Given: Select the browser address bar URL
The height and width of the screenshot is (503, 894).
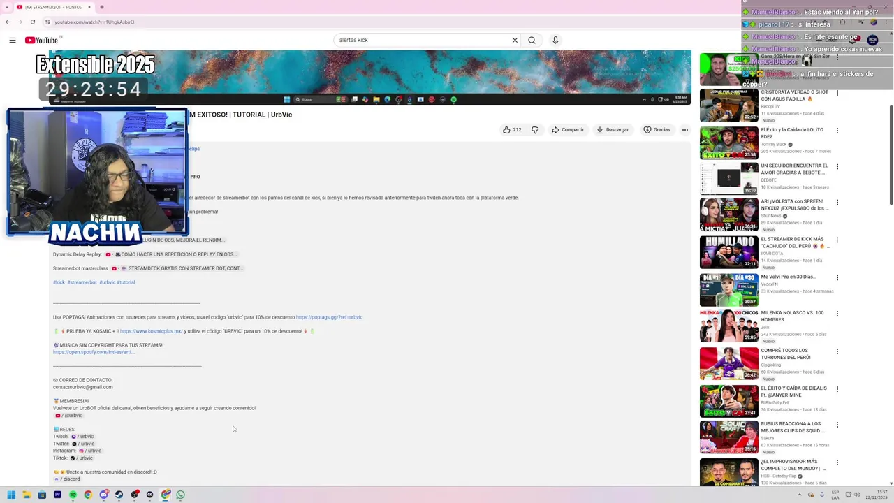Looking at the screenshot, I should [x=94, y=22].
